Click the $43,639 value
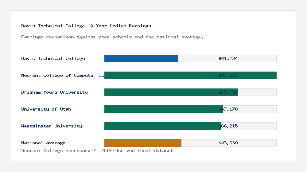 pyautogui.click(x=228, y=143)
